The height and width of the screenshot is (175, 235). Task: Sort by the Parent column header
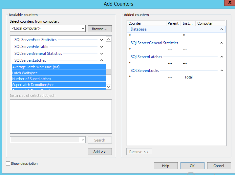click(173, 23)
